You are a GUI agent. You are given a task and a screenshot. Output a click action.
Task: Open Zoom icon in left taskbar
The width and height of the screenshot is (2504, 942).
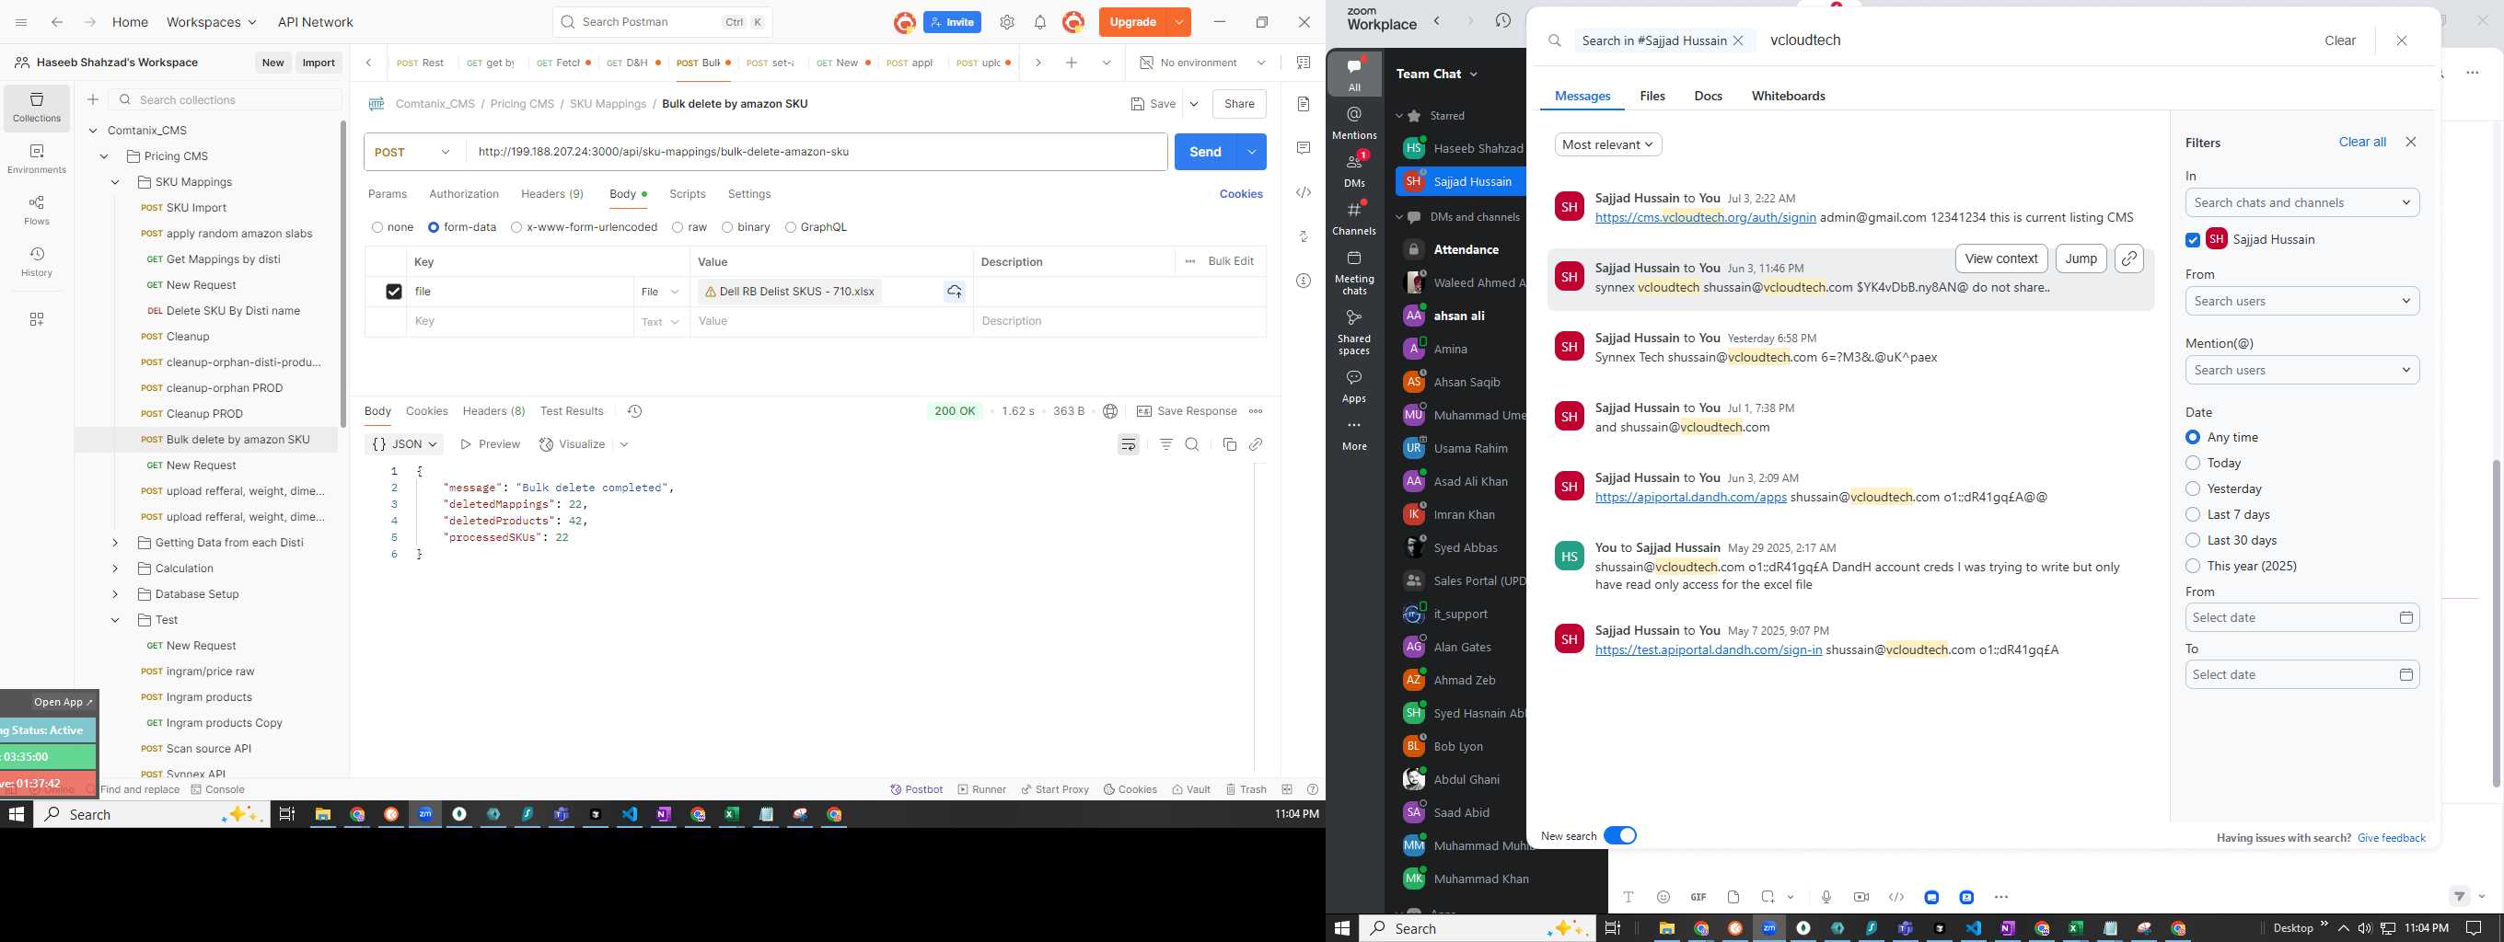coord(425,815)
